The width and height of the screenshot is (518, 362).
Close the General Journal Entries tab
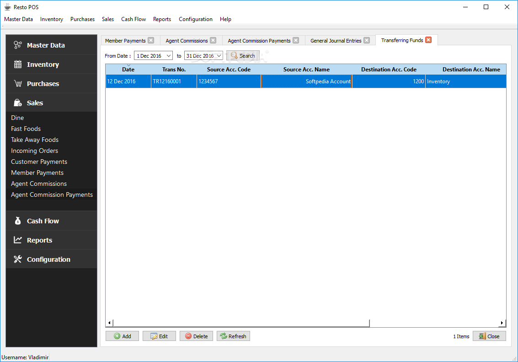(367, 40)
